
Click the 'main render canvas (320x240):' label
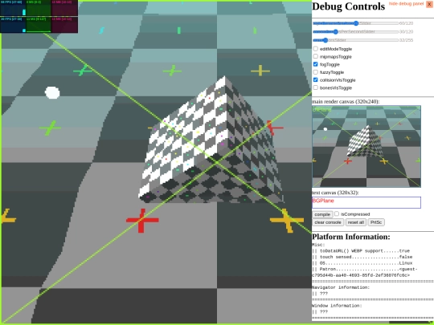[x=346, y=101]
